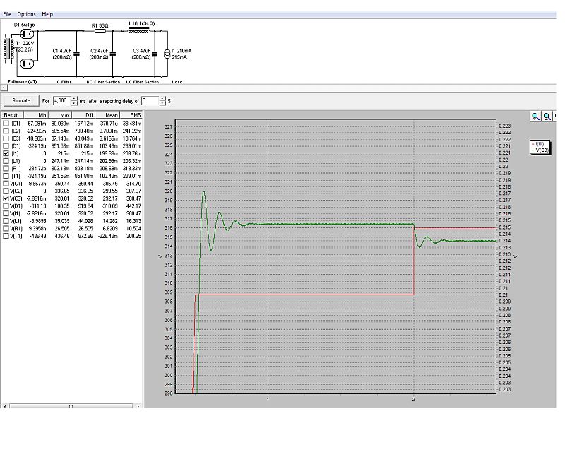Click the results table scrollbar left arrow

(5, 406)
